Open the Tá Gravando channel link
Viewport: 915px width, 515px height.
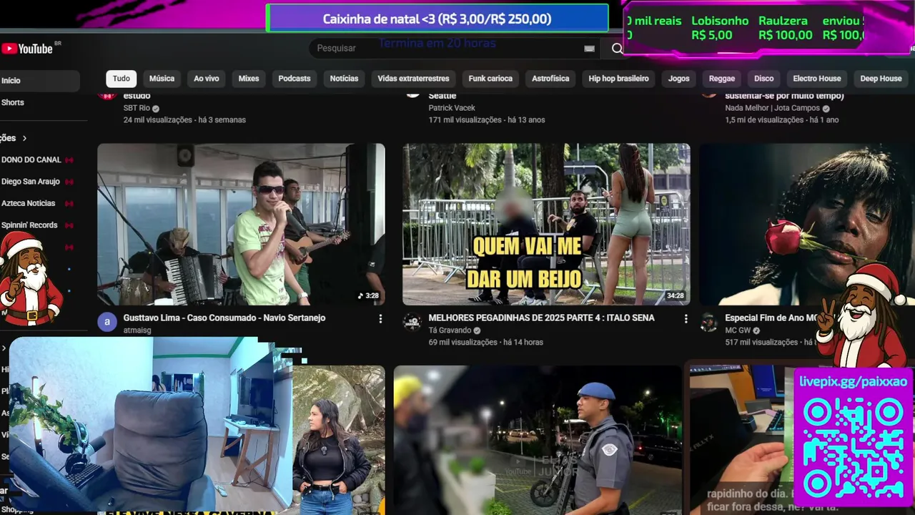click(x=450, y=330)
